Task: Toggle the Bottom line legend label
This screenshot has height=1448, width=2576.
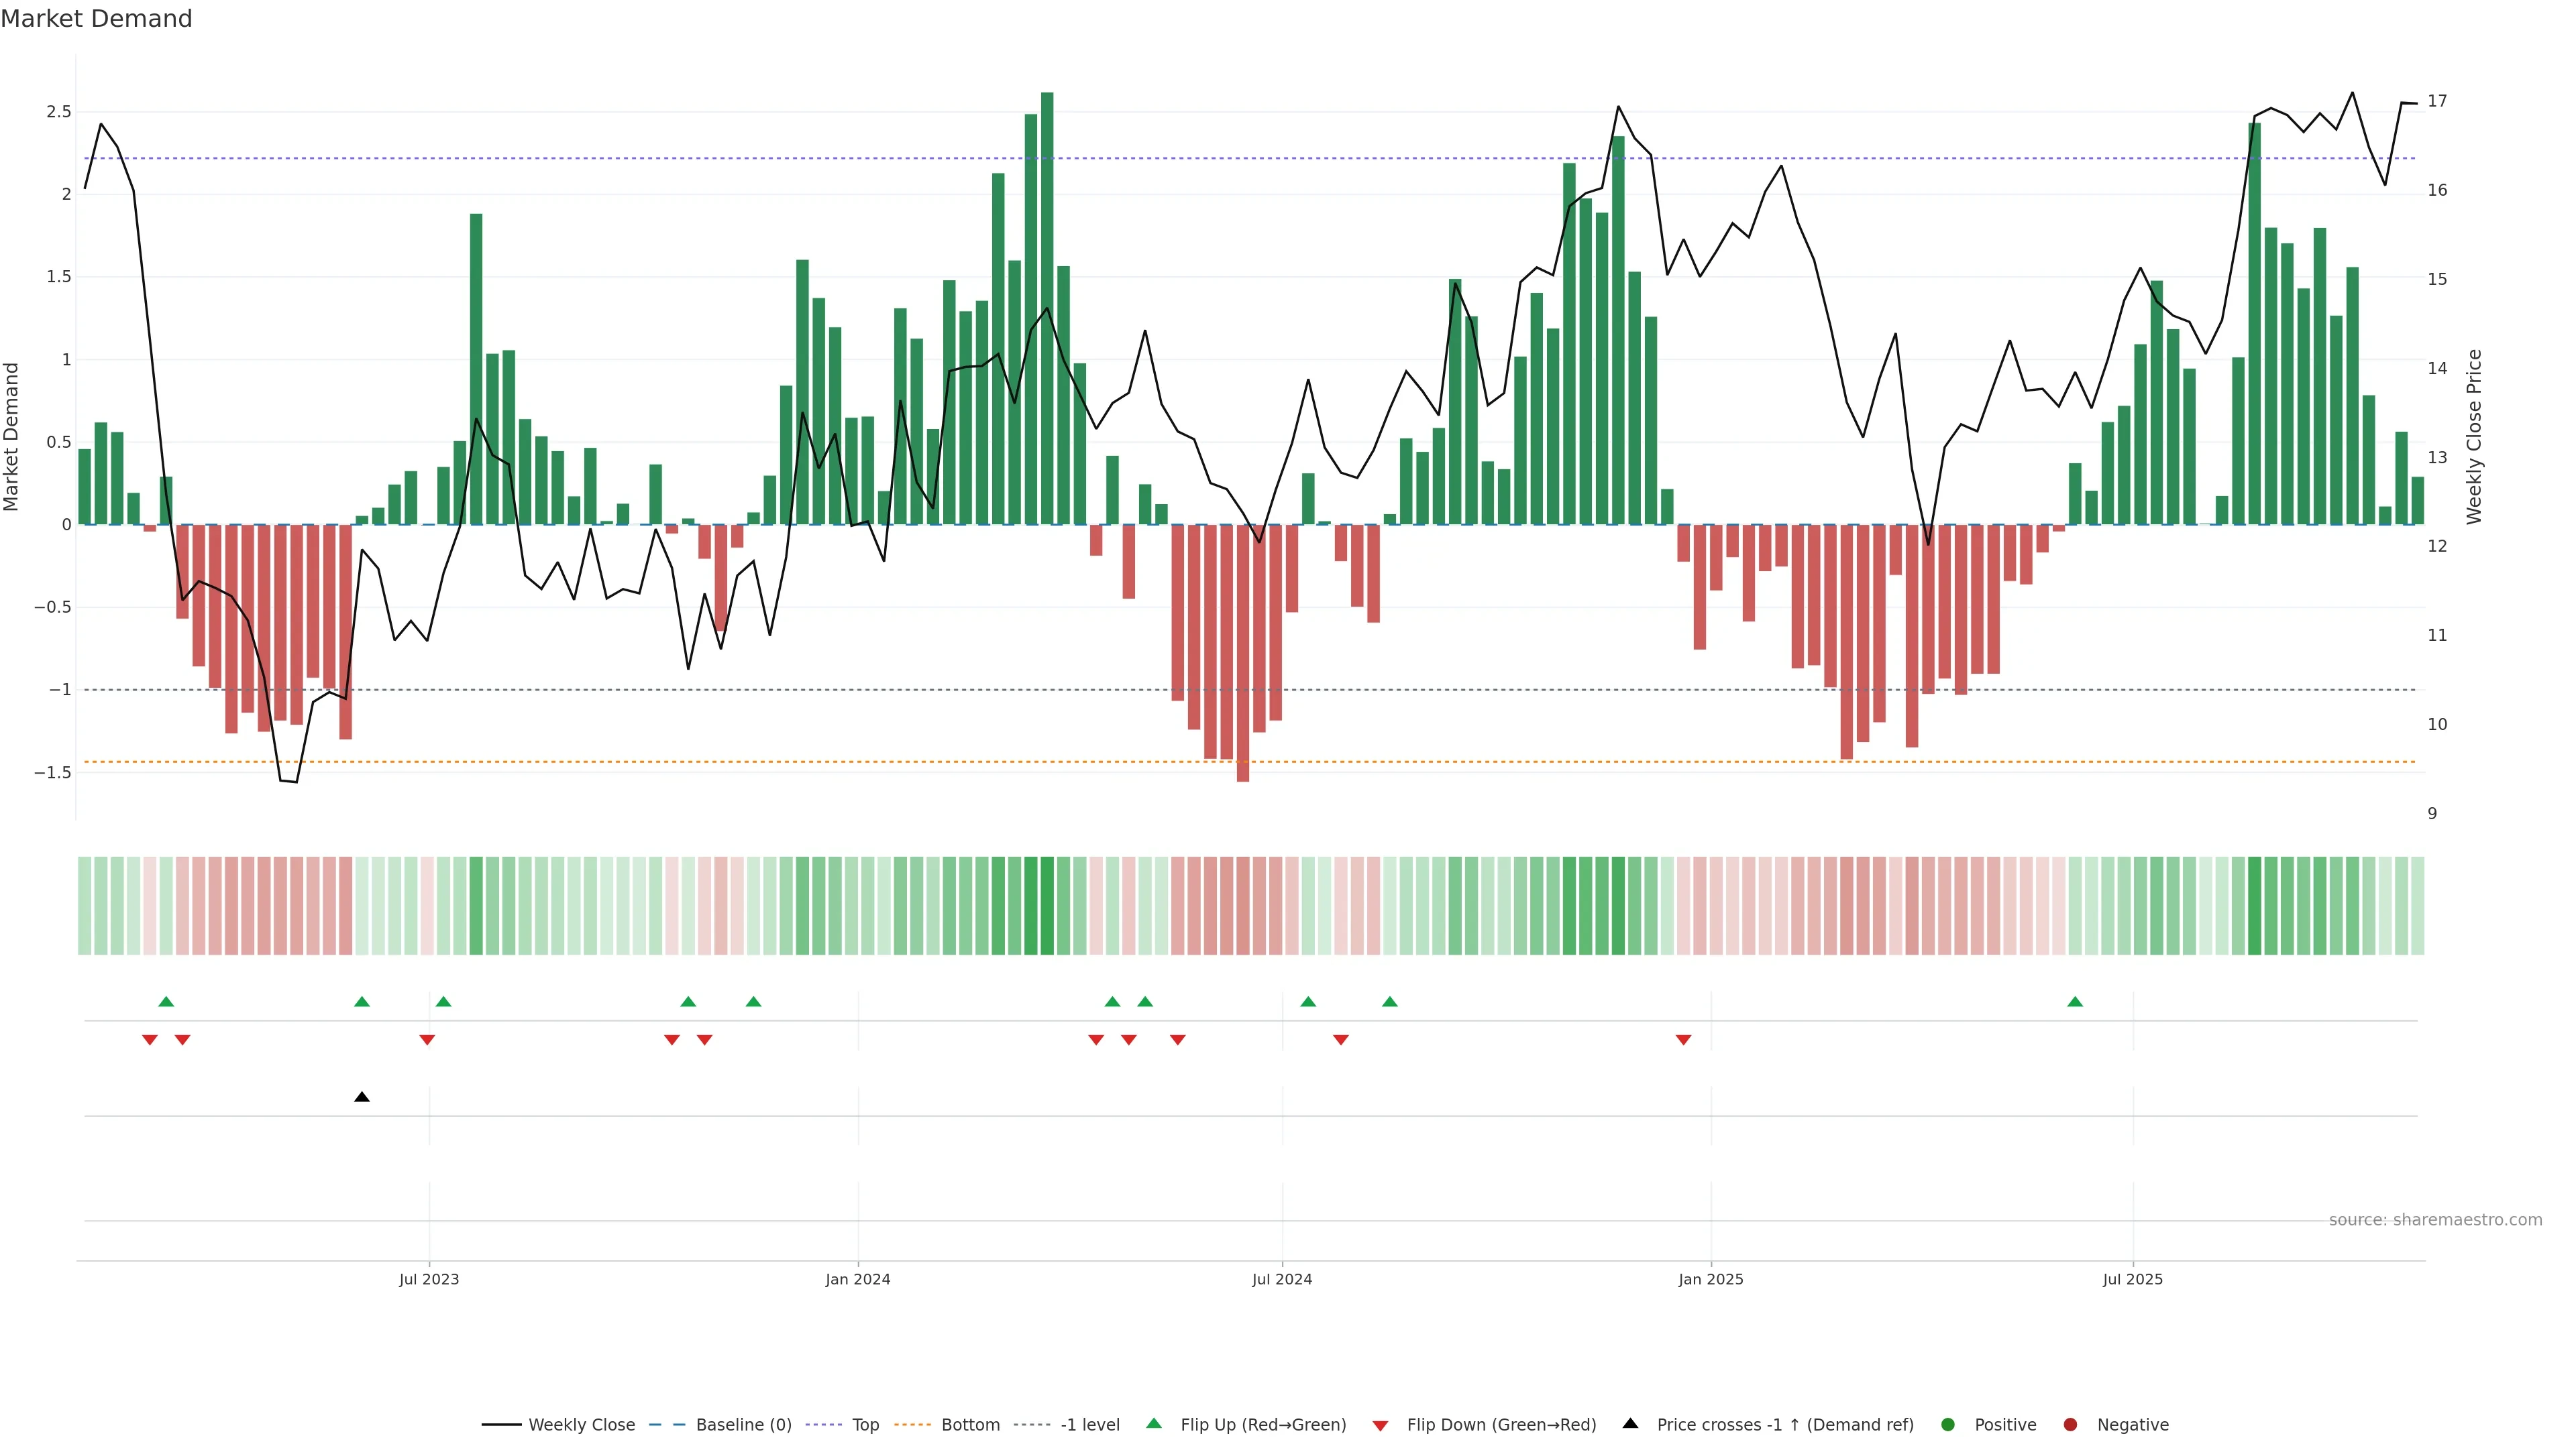Action: (x=970, y=1424)
